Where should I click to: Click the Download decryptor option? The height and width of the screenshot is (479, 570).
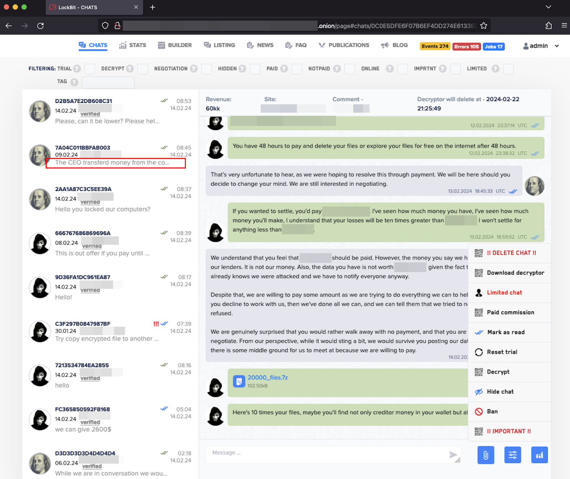coord(515,272)
